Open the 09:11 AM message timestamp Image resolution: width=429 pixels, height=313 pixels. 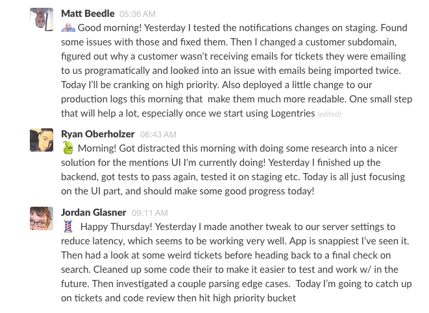coord(150,213)
